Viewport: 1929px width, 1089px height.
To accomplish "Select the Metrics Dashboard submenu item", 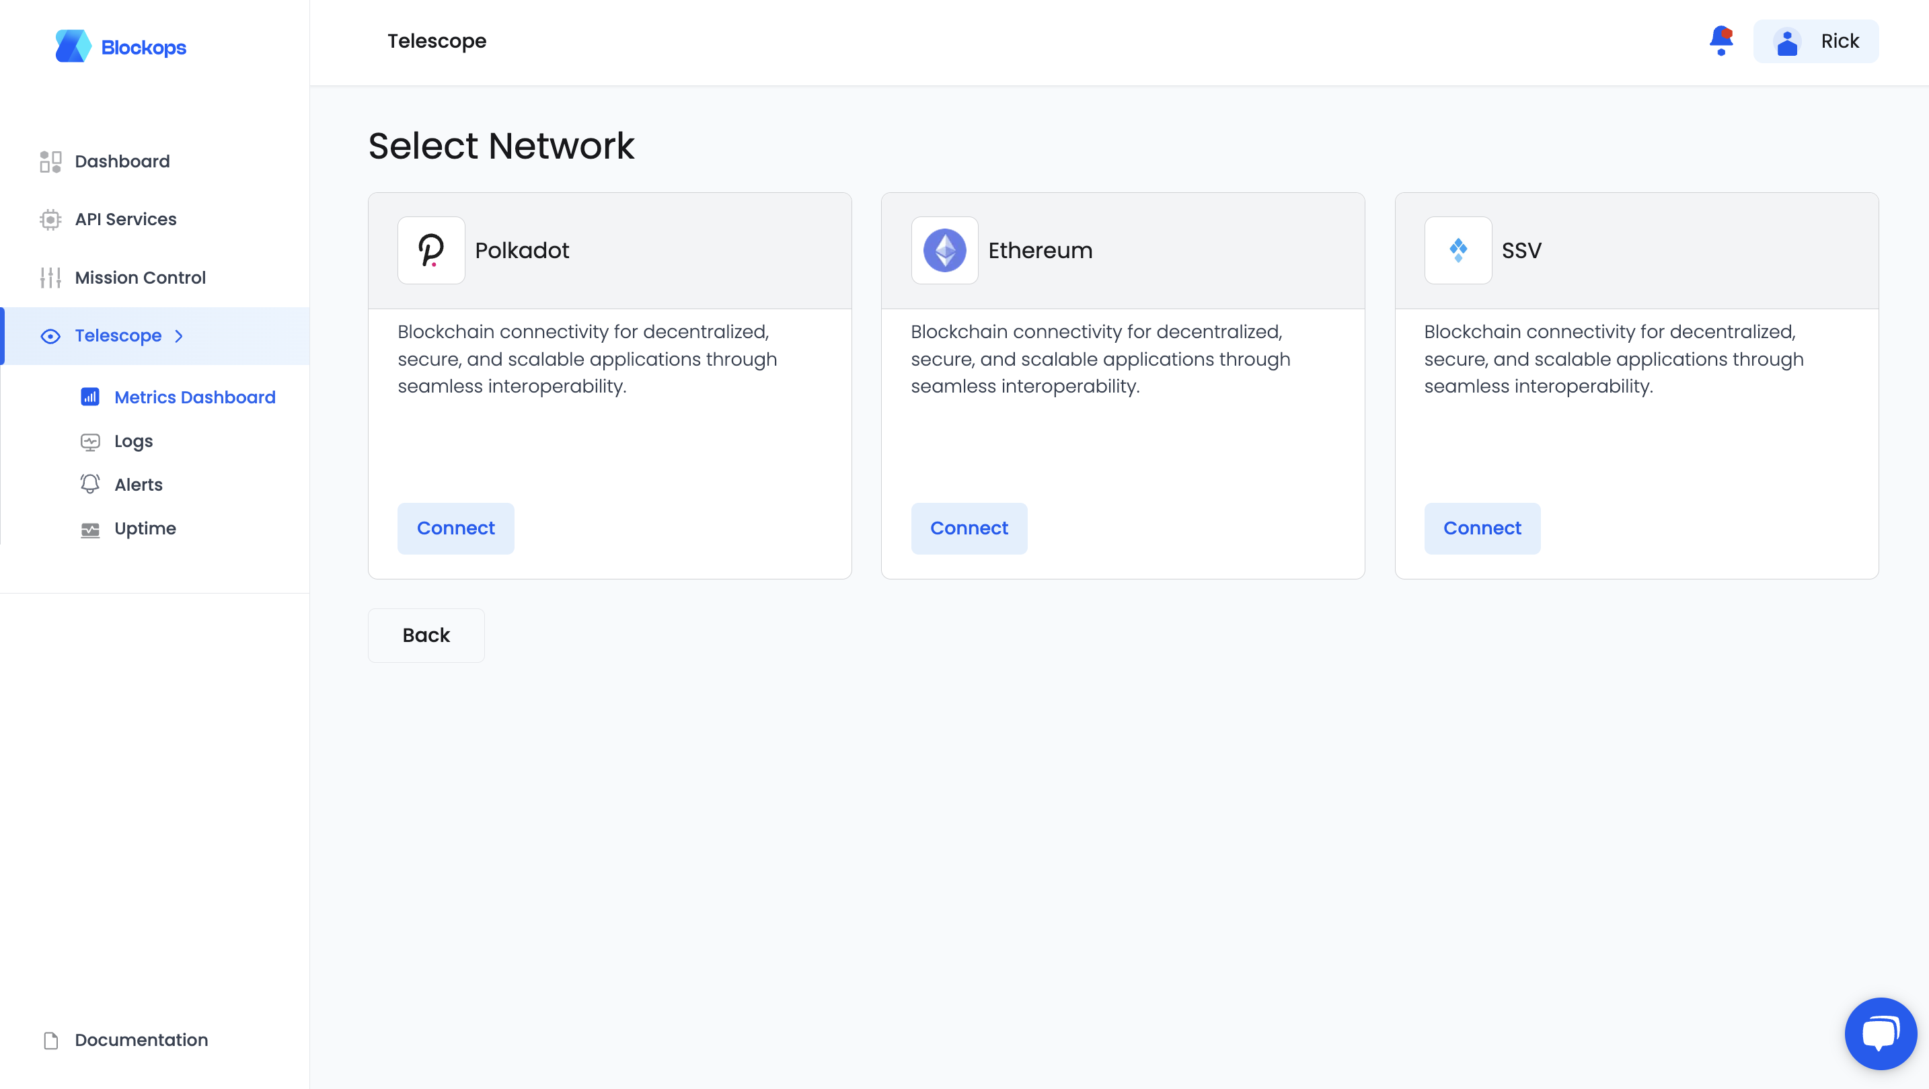I will (x=194, y=397).
